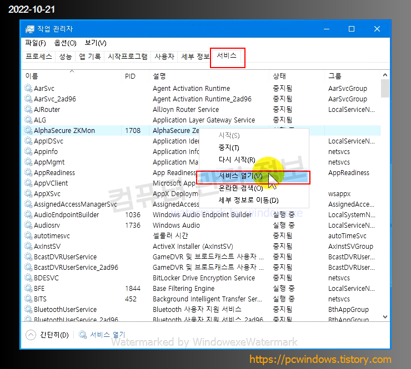
Task: Click the gear icon beside AarSvc_2ad96
Action: click(28, 99)
